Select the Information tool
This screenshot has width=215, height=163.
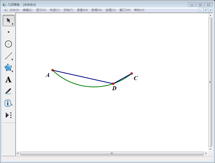[x=8, y=103]
